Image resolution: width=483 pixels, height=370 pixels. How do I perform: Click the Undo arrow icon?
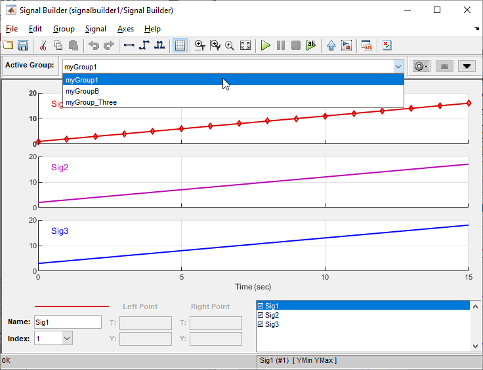pyautogui.click(x=94, y=45)
